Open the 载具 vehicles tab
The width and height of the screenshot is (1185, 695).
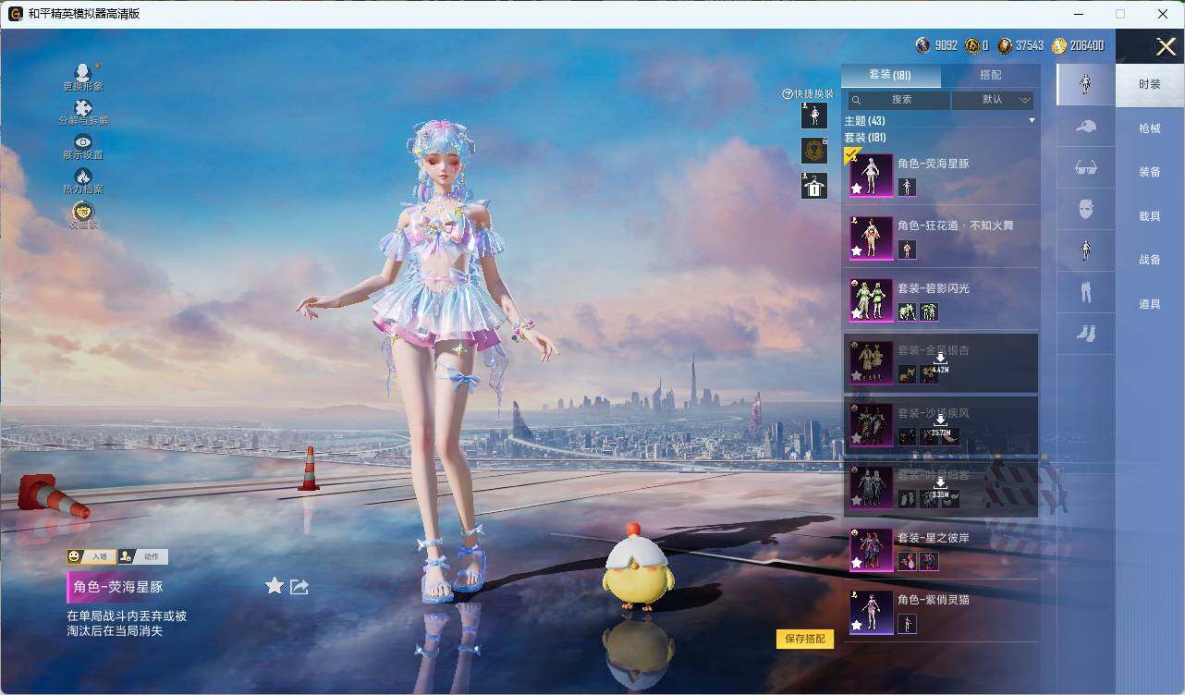pyautogui.click(x=1150, y=216)
